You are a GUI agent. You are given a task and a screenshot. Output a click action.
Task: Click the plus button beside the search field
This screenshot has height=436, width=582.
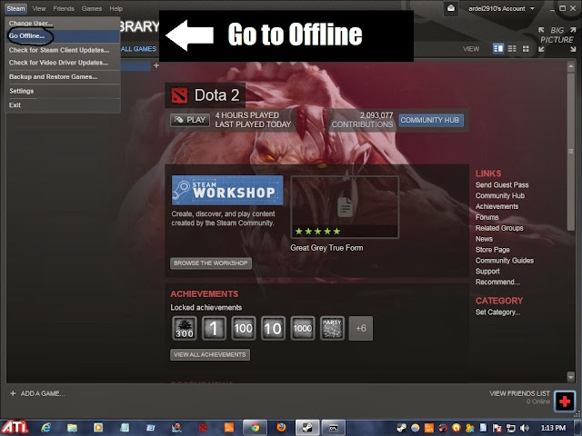coord(156,65)
